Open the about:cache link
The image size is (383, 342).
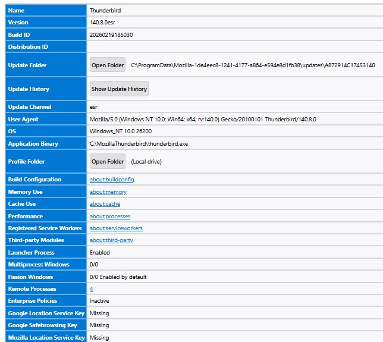click(105, 204)
